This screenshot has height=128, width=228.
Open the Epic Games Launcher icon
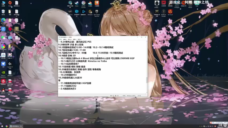97,13
